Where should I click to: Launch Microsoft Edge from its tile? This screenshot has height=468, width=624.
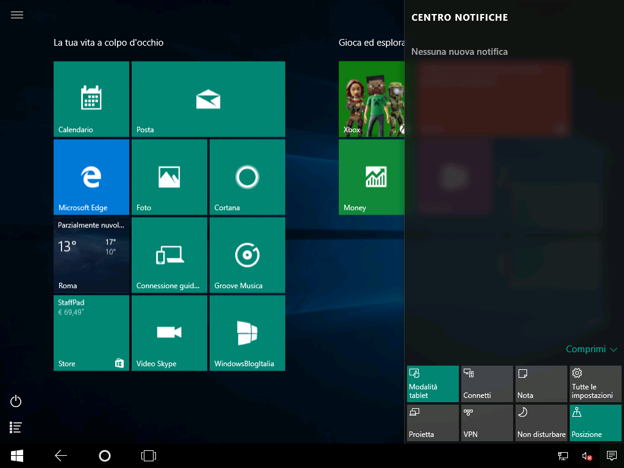click(x=91, y=177)
